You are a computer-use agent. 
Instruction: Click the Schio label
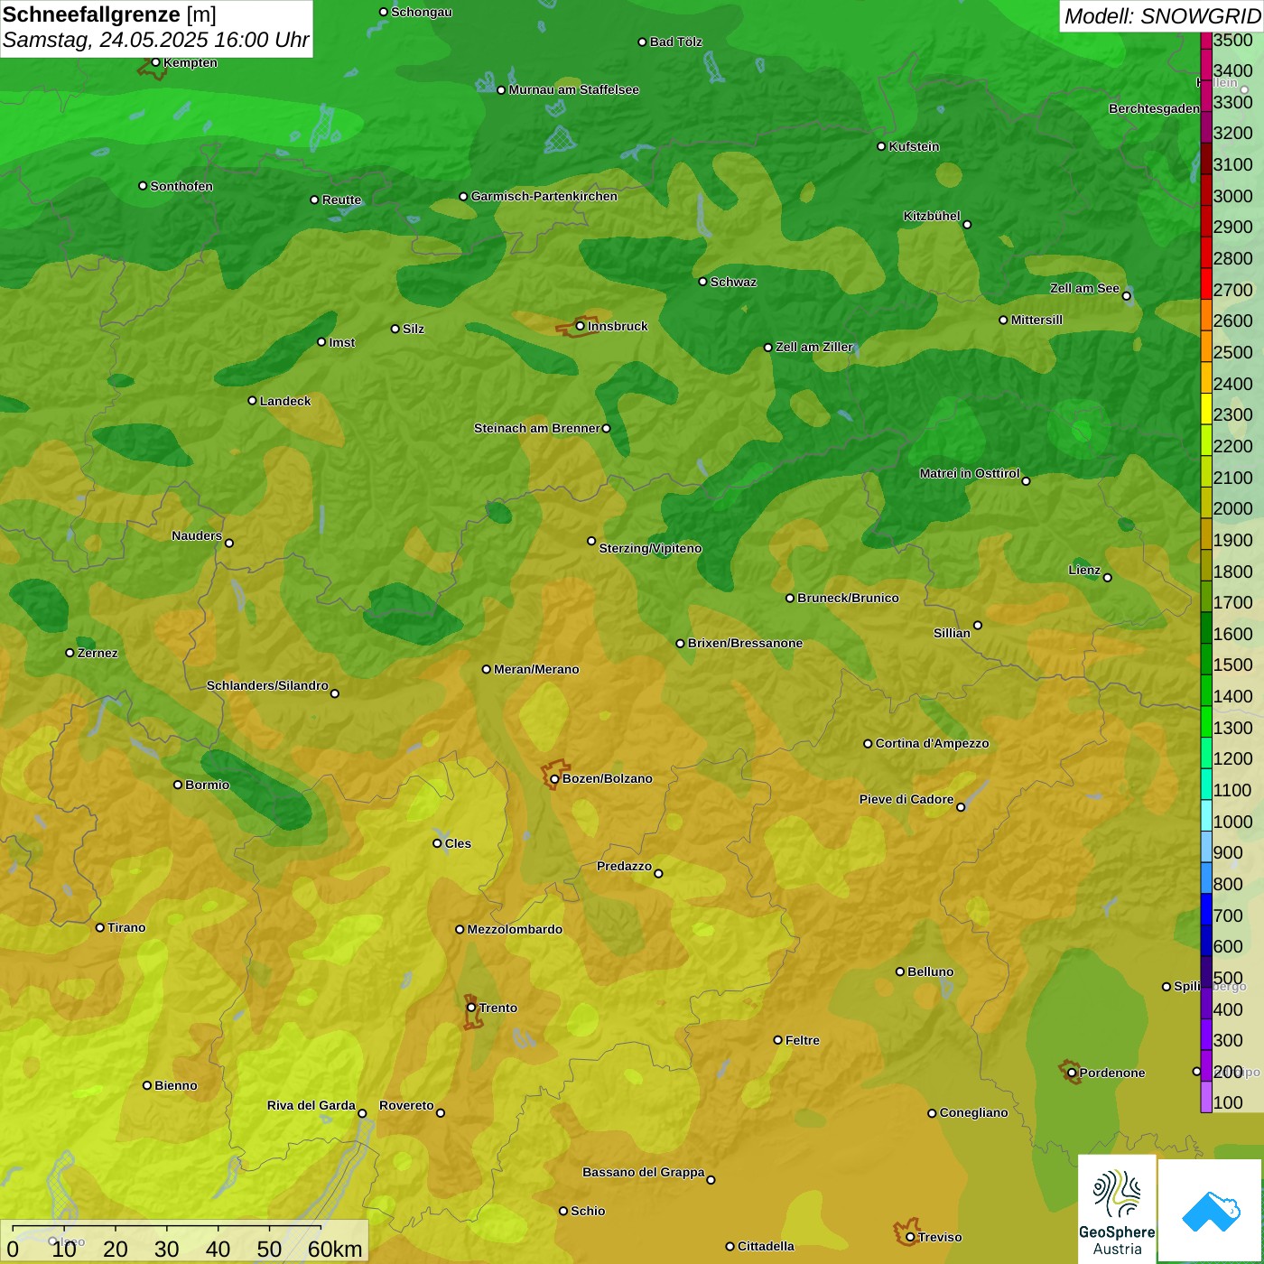tap(589, 1211)
